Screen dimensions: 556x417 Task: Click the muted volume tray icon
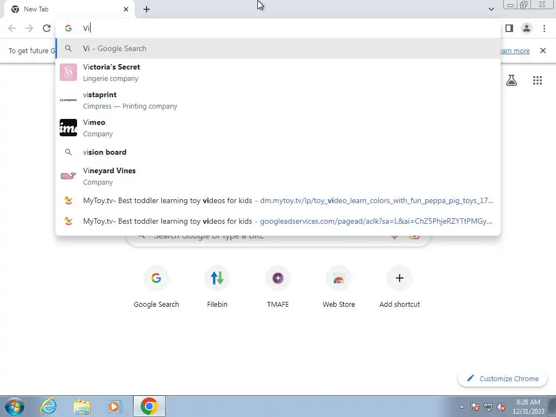click(x=501, y=407)
